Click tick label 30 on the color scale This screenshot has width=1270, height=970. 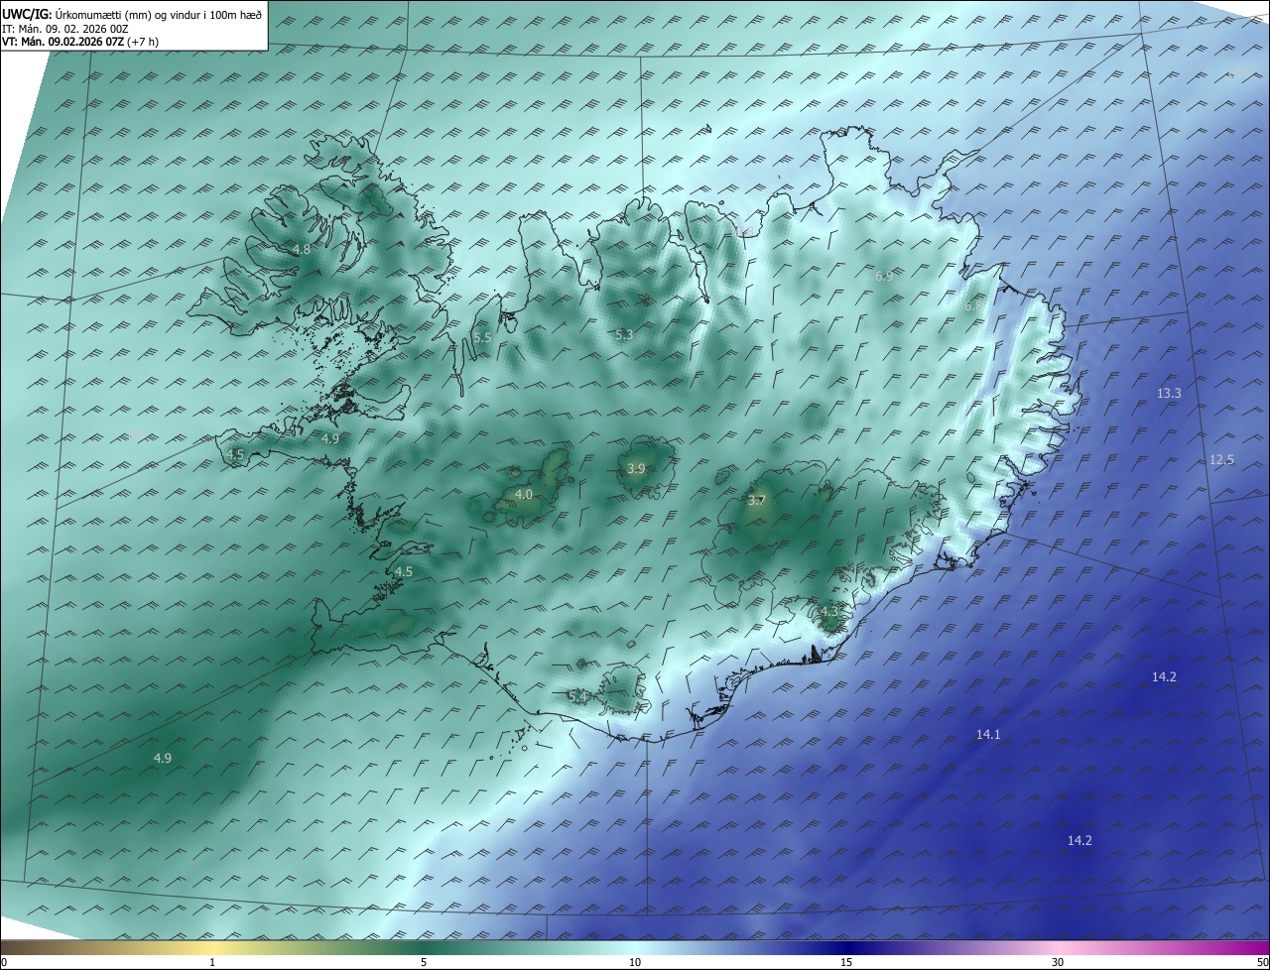(1058, 962)
